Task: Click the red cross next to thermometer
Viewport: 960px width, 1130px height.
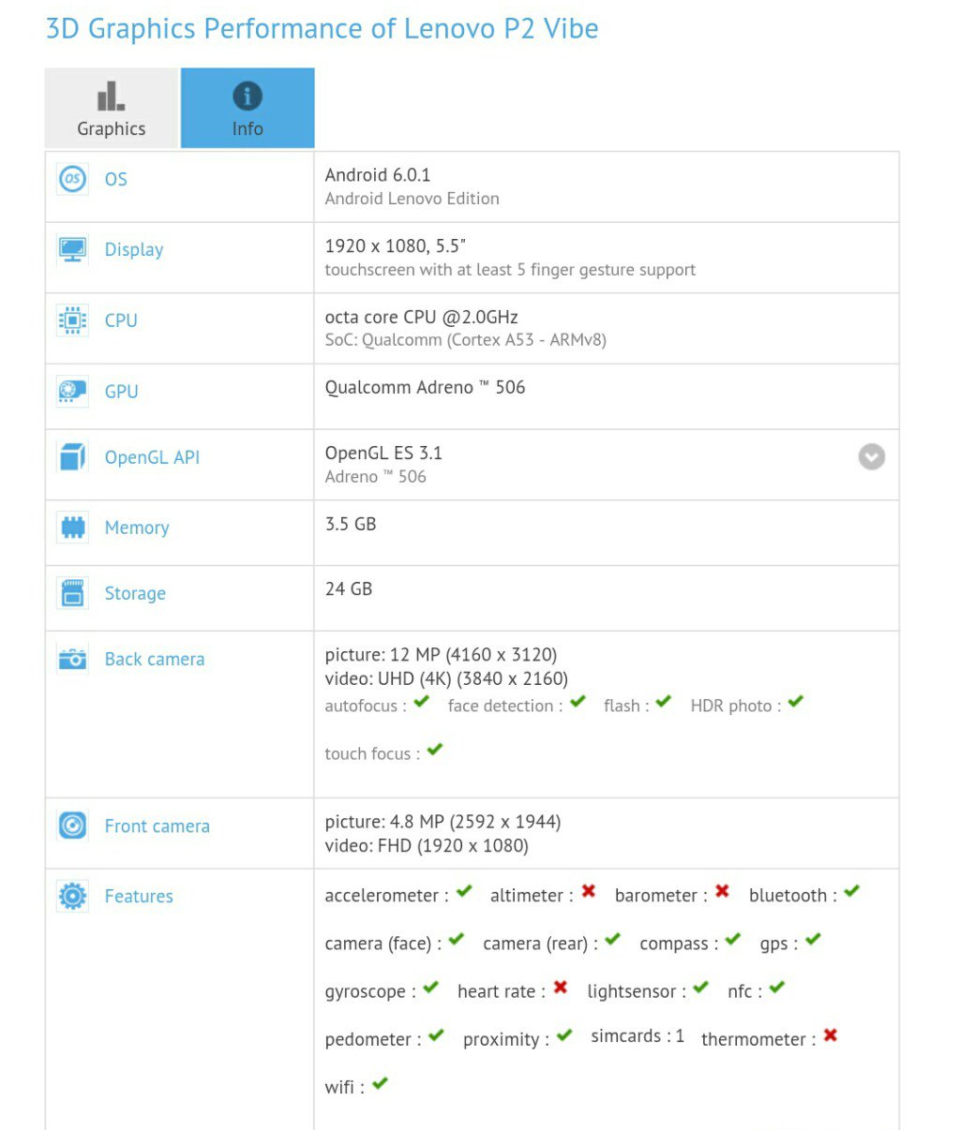Action: [x=831, y=1035]
